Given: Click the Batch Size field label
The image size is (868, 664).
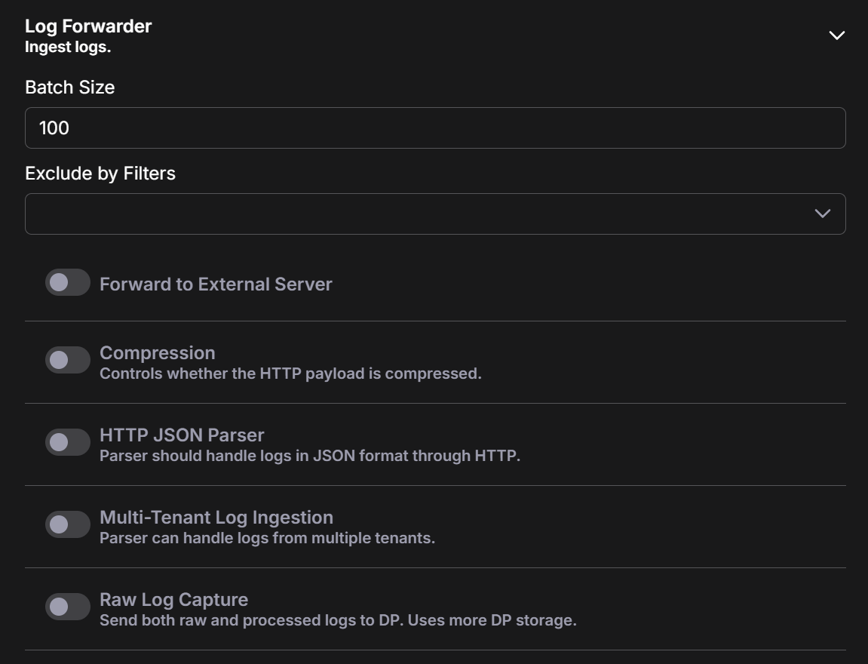Looking at the screenshot, I should 69,88.
